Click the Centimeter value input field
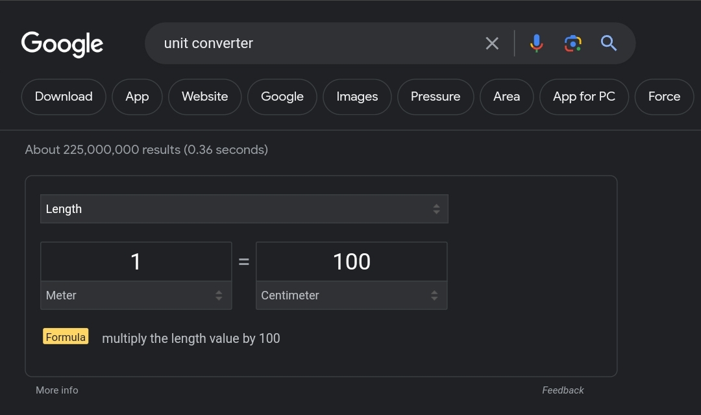The image size is (701, 415). click(351, 262)
